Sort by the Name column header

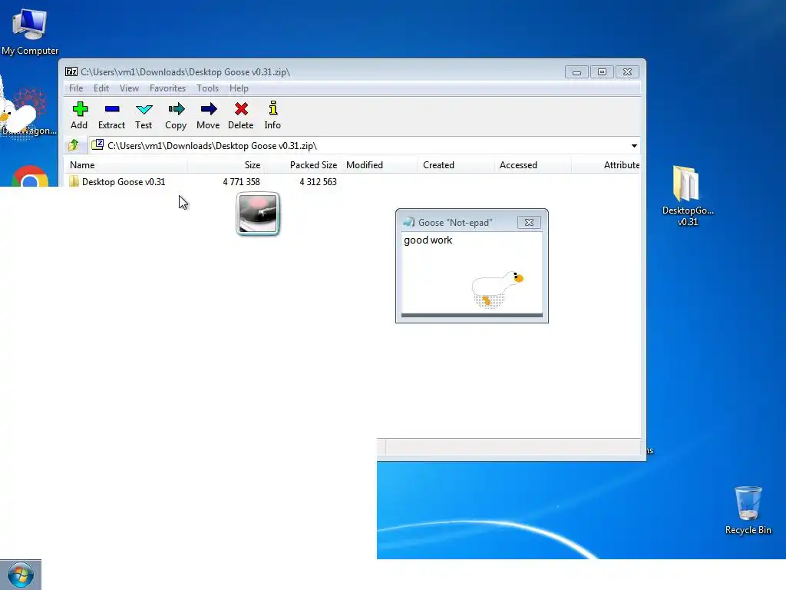pyautogui.click(x=126, y=165)
